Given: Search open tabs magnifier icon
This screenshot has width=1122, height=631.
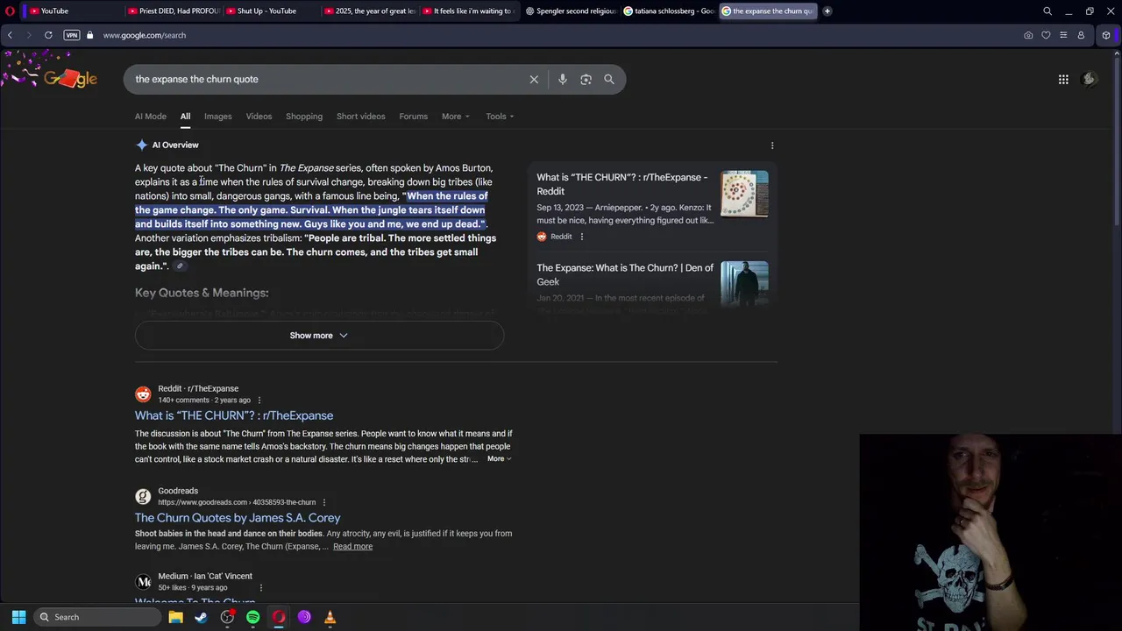Looking at the screenshot, I should [x=1047, y=11].
